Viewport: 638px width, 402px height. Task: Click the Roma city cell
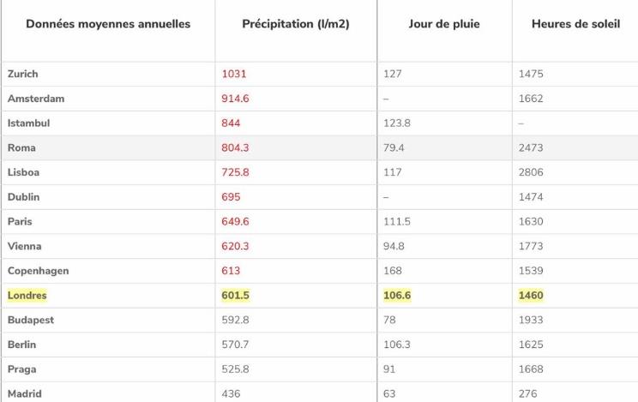tap(22, 148)
